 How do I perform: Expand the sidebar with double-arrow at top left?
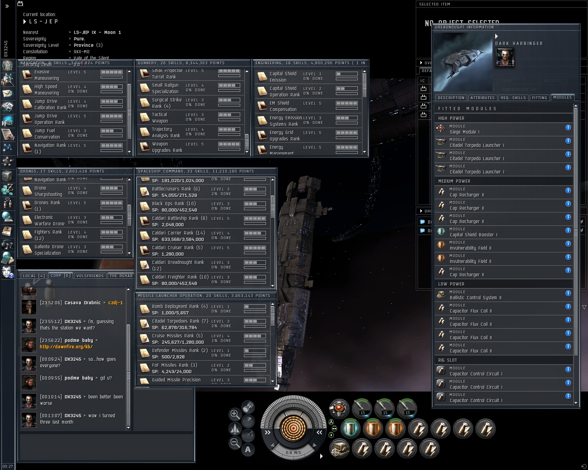click(x=7, y=6)
